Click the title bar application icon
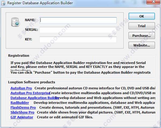This screenshot has width=161, height=128. coord(3,3)
